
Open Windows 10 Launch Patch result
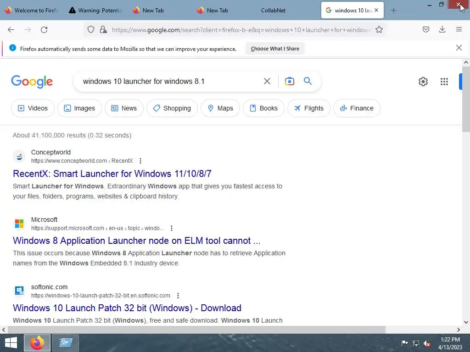[127, 308]
